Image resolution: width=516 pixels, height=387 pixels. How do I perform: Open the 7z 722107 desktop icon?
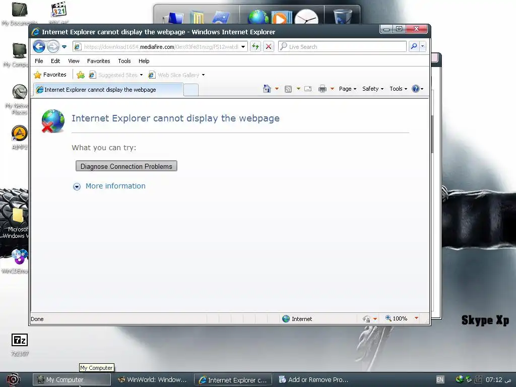[x=20, y=344]
